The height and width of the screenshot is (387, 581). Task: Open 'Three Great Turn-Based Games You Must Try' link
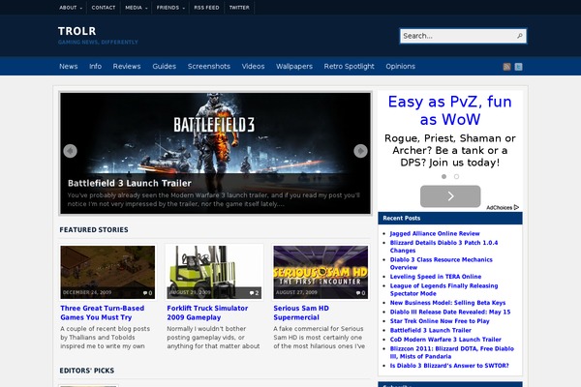click(x=103, y=313)
